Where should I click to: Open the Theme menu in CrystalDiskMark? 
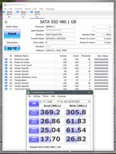(x=45, y=96)
